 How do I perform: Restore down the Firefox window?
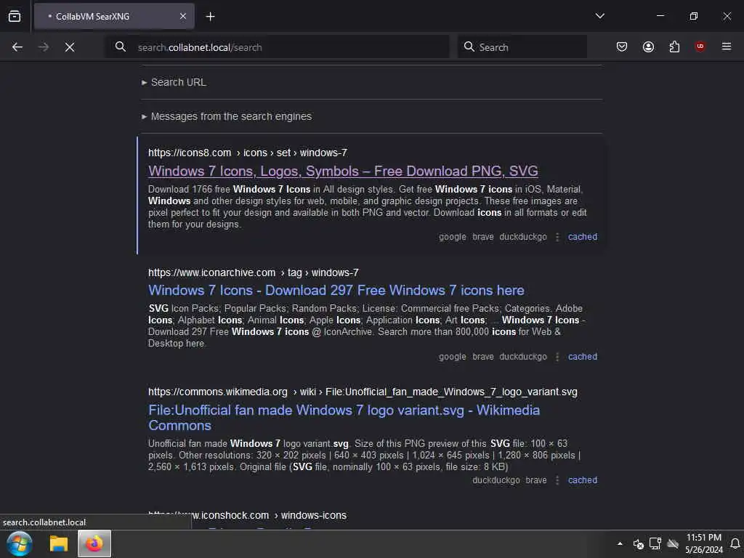[x=693, y=16]
